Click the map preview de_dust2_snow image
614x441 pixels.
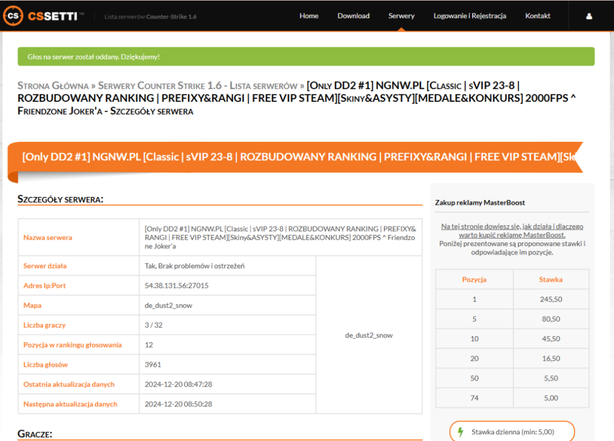tap(369, 335)
